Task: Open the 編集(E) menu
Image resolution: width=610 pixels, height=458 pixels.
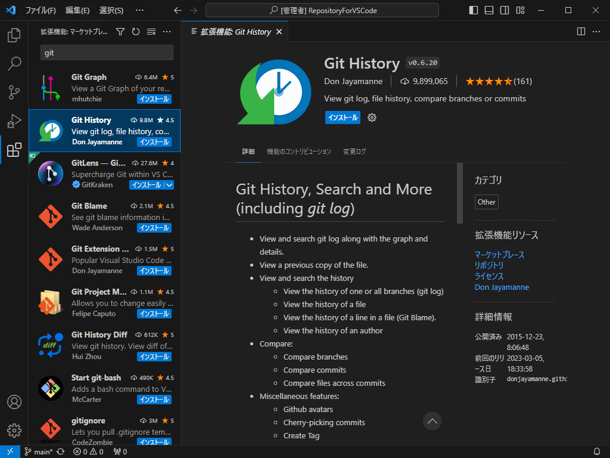Action: coord(77,10)
